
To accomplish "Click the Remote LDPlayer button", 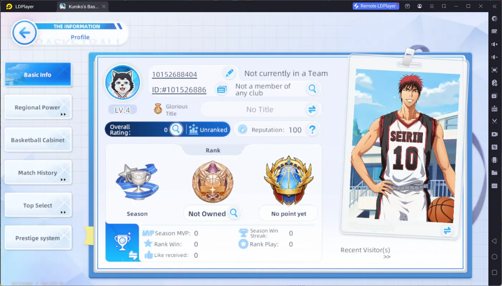I will [376, 6].
